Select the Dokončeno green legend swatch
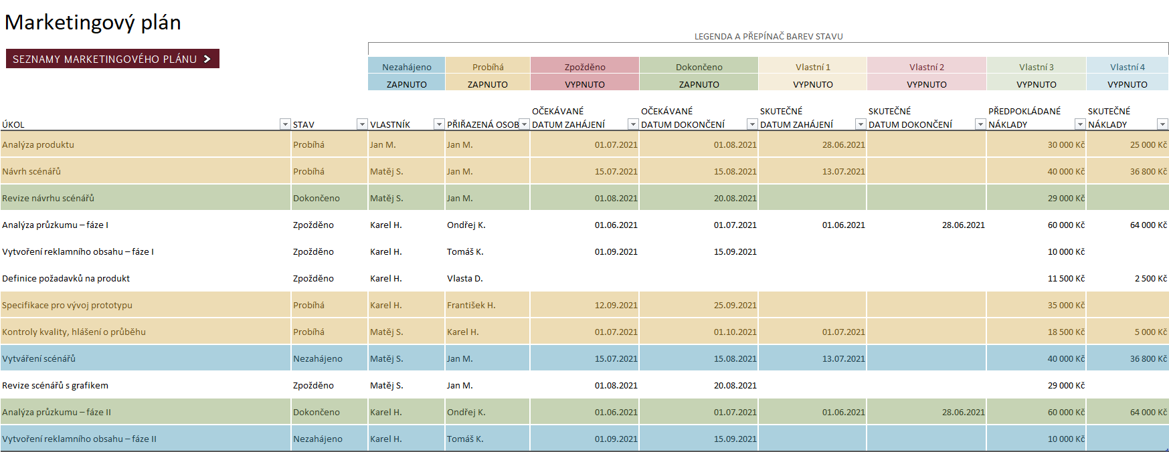1169x452 pixels. click(x=699, y=66)
